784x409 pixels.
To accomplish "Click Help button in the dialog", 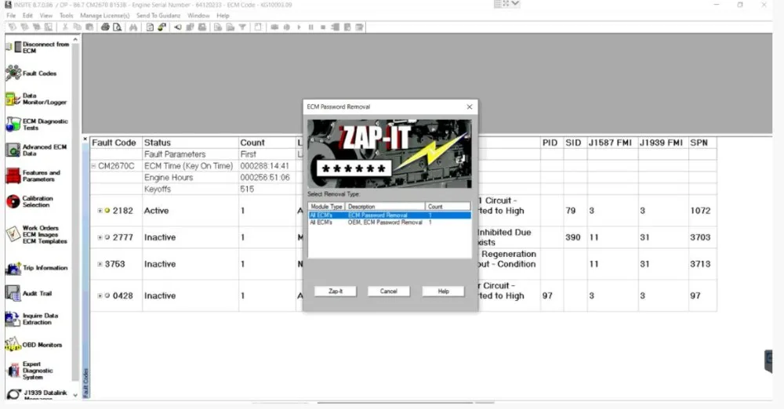I will pyautogui.click(x=443, y=291).
